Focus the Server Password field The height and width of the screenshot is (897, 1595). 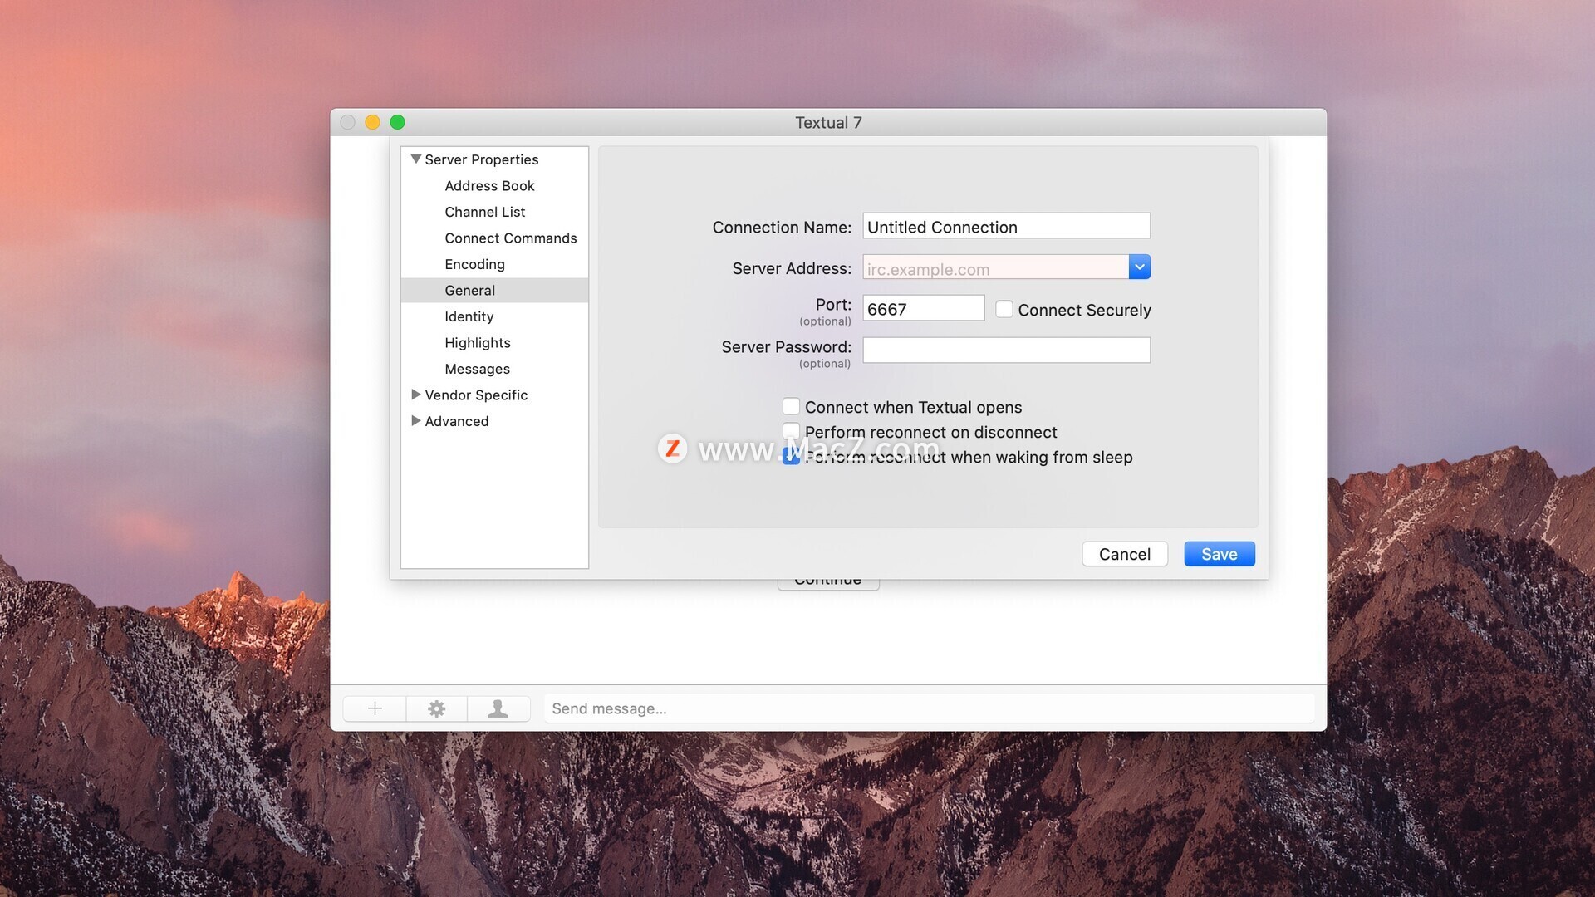1006,350
